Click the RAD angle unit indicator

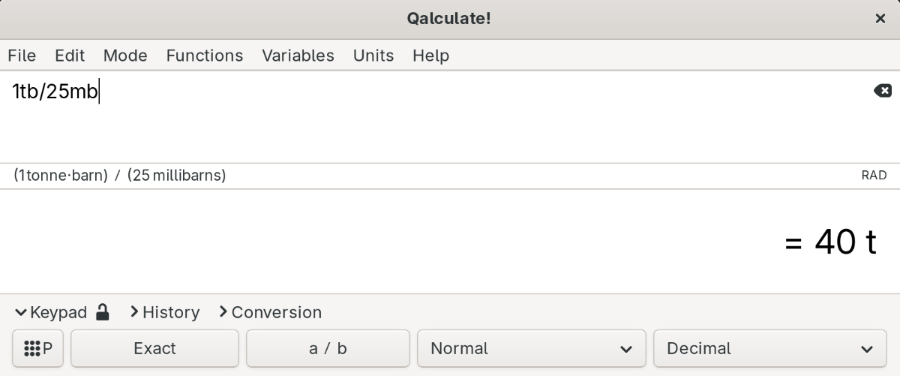tap(874, 176)
